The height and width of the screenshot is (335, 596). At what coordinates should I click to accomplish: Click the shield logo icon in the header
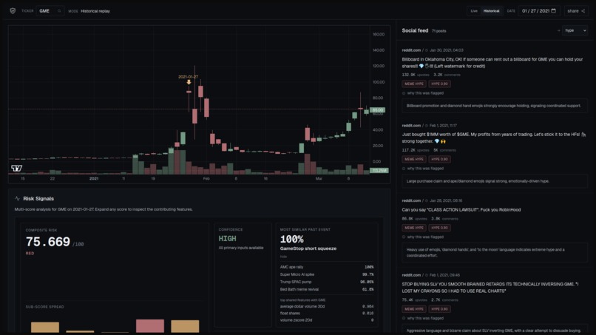point(13,11)
